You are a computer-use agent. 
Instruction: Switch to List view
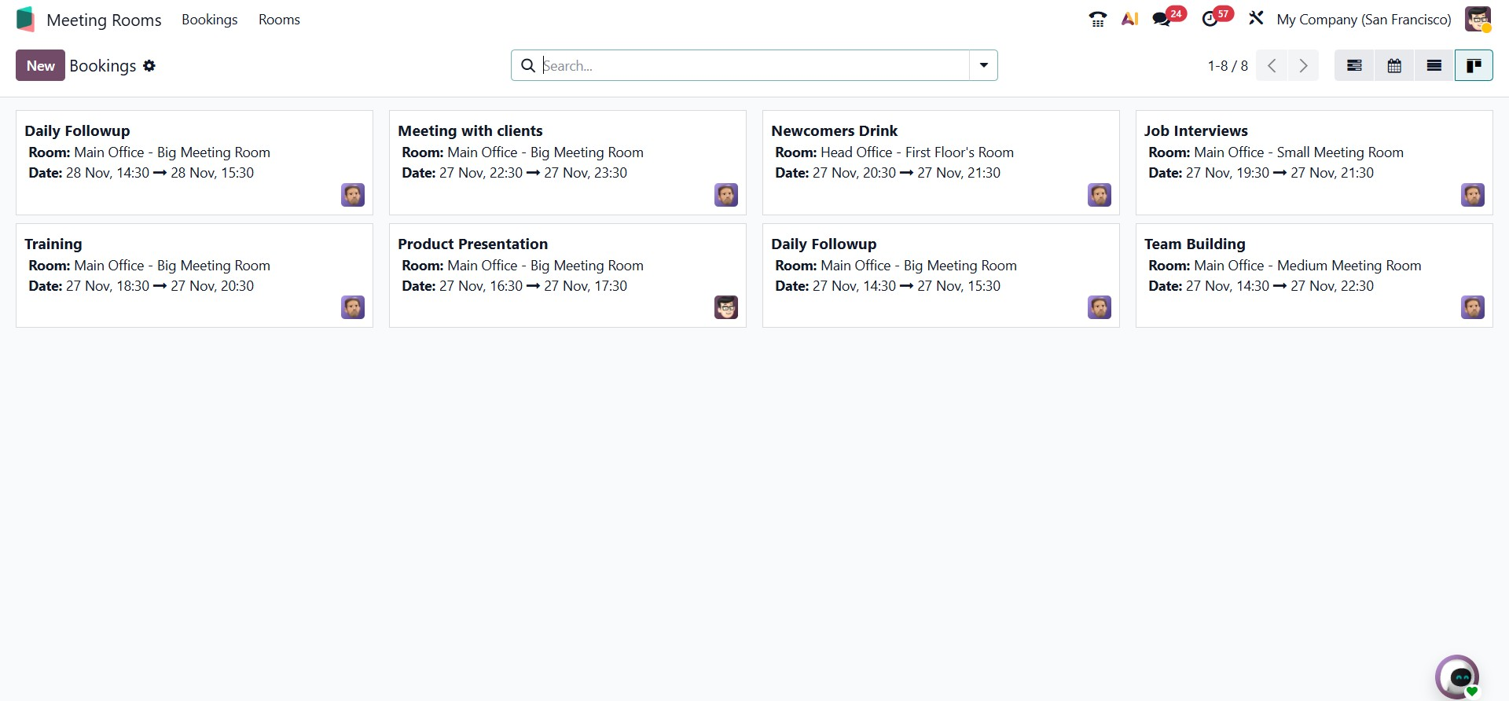tap(1434, 66)
